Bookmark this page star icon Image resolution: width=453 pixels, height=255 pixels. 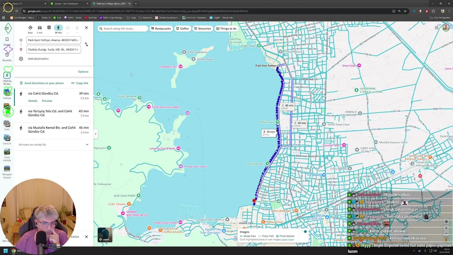(x=405, y=11)
